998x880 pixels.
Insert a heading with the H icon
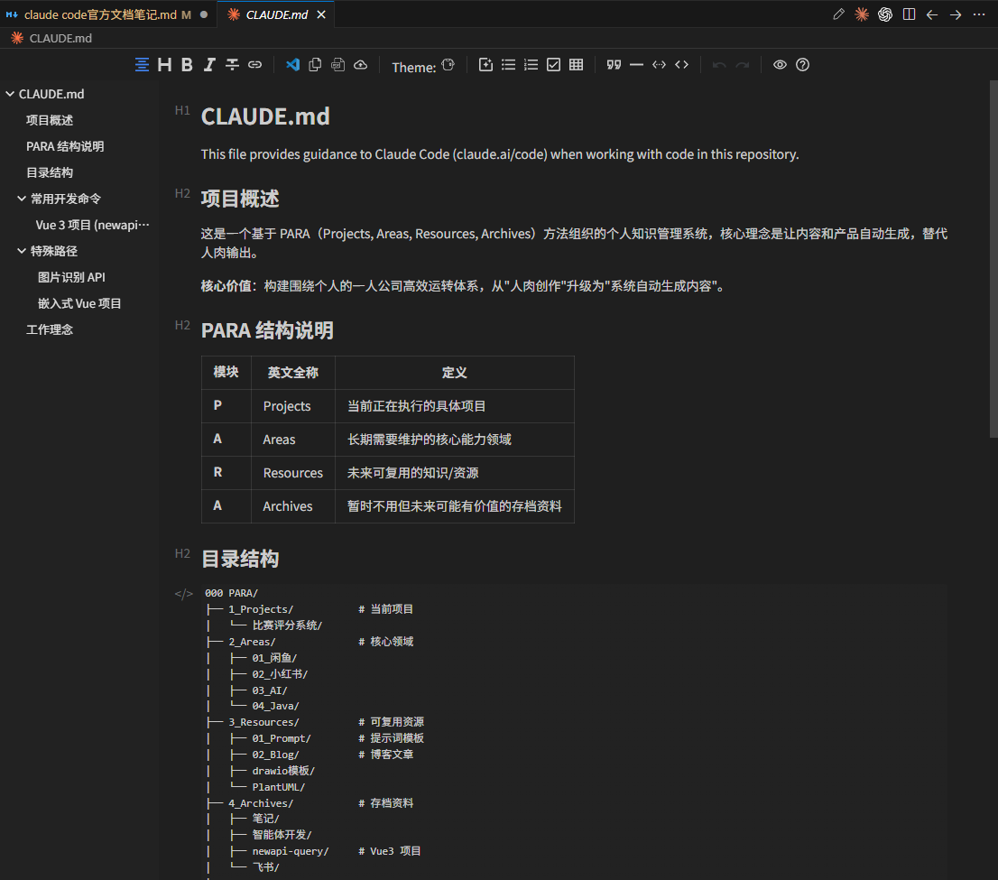click(x=165, y=65)
